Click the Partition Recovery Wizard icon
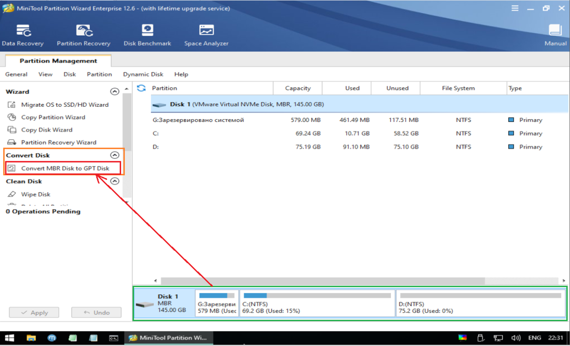Viewport: 570px width, 346px height. (12, 142)
